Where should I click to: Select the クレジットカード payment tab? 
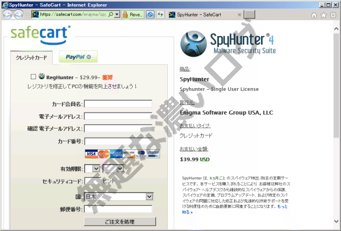pyautogui.click(x=31, y=58)
